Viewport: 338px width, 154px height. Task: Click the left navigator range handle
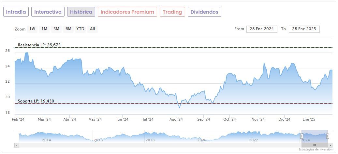301,136
